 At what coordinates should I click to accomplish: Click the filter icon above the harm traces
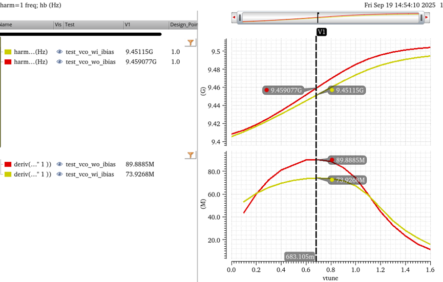pyautogui.click(x=191, y=43)
